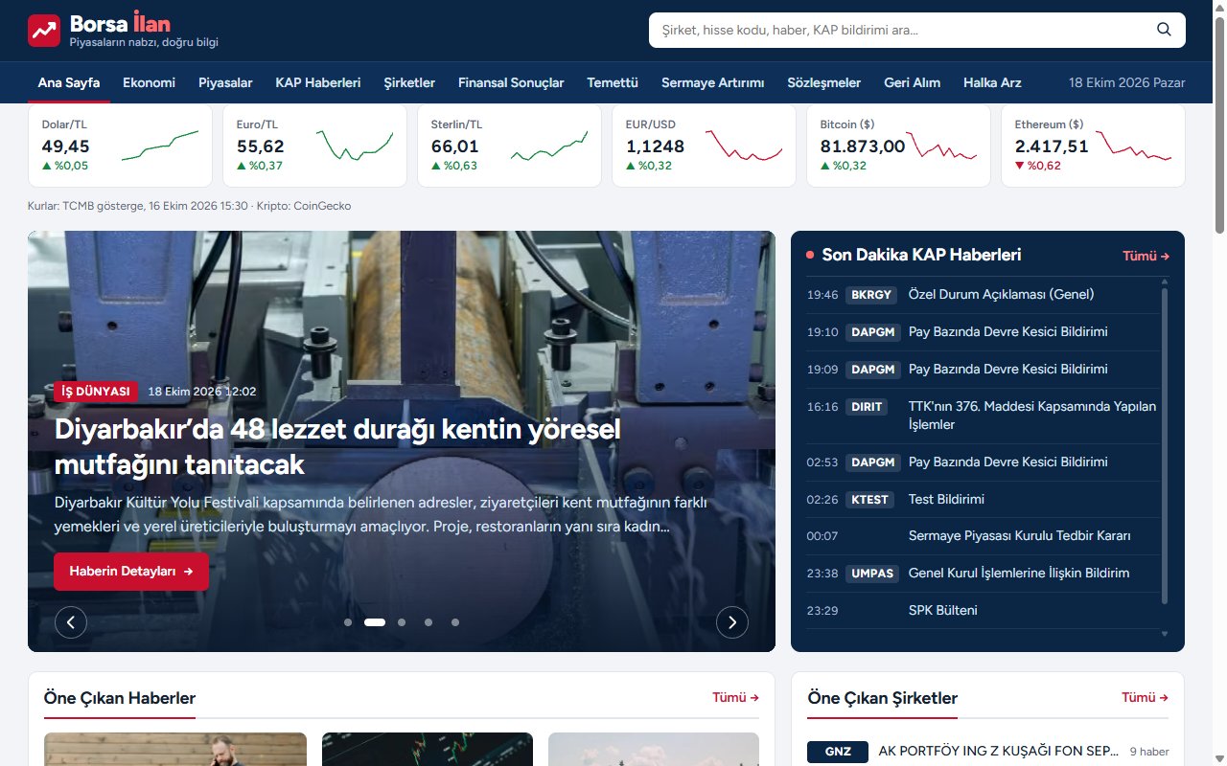Select the fifth carousel dot
Image resolution: width=1227 pixels, height=766 pixels.
click(455, 622)
